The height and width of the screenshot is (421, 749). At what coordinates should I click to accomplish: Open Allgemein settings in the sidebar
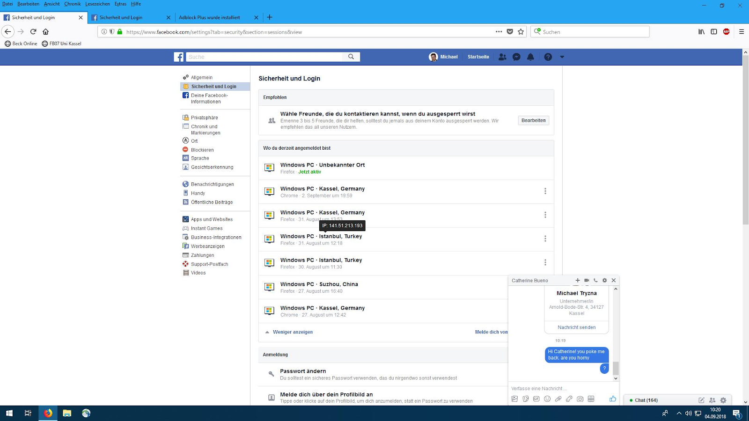(x=201, y=78)
